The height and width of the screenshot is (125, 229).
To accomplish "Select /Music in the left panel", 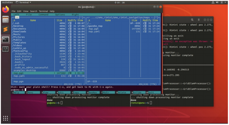I will click(16, 34).
